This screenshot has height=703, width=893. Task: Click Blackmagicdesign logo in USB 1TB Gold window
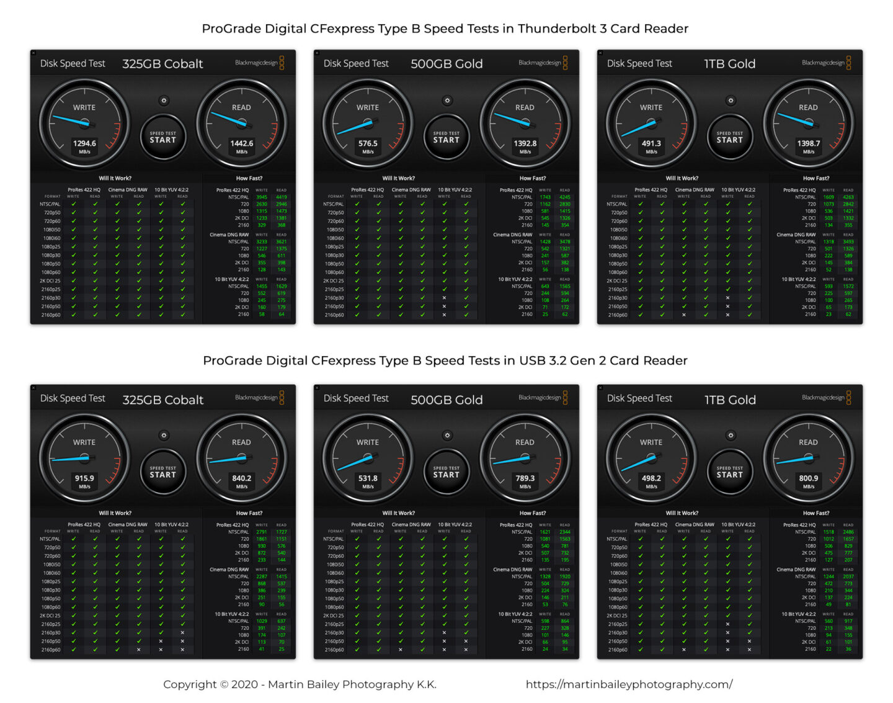(826, 398)
